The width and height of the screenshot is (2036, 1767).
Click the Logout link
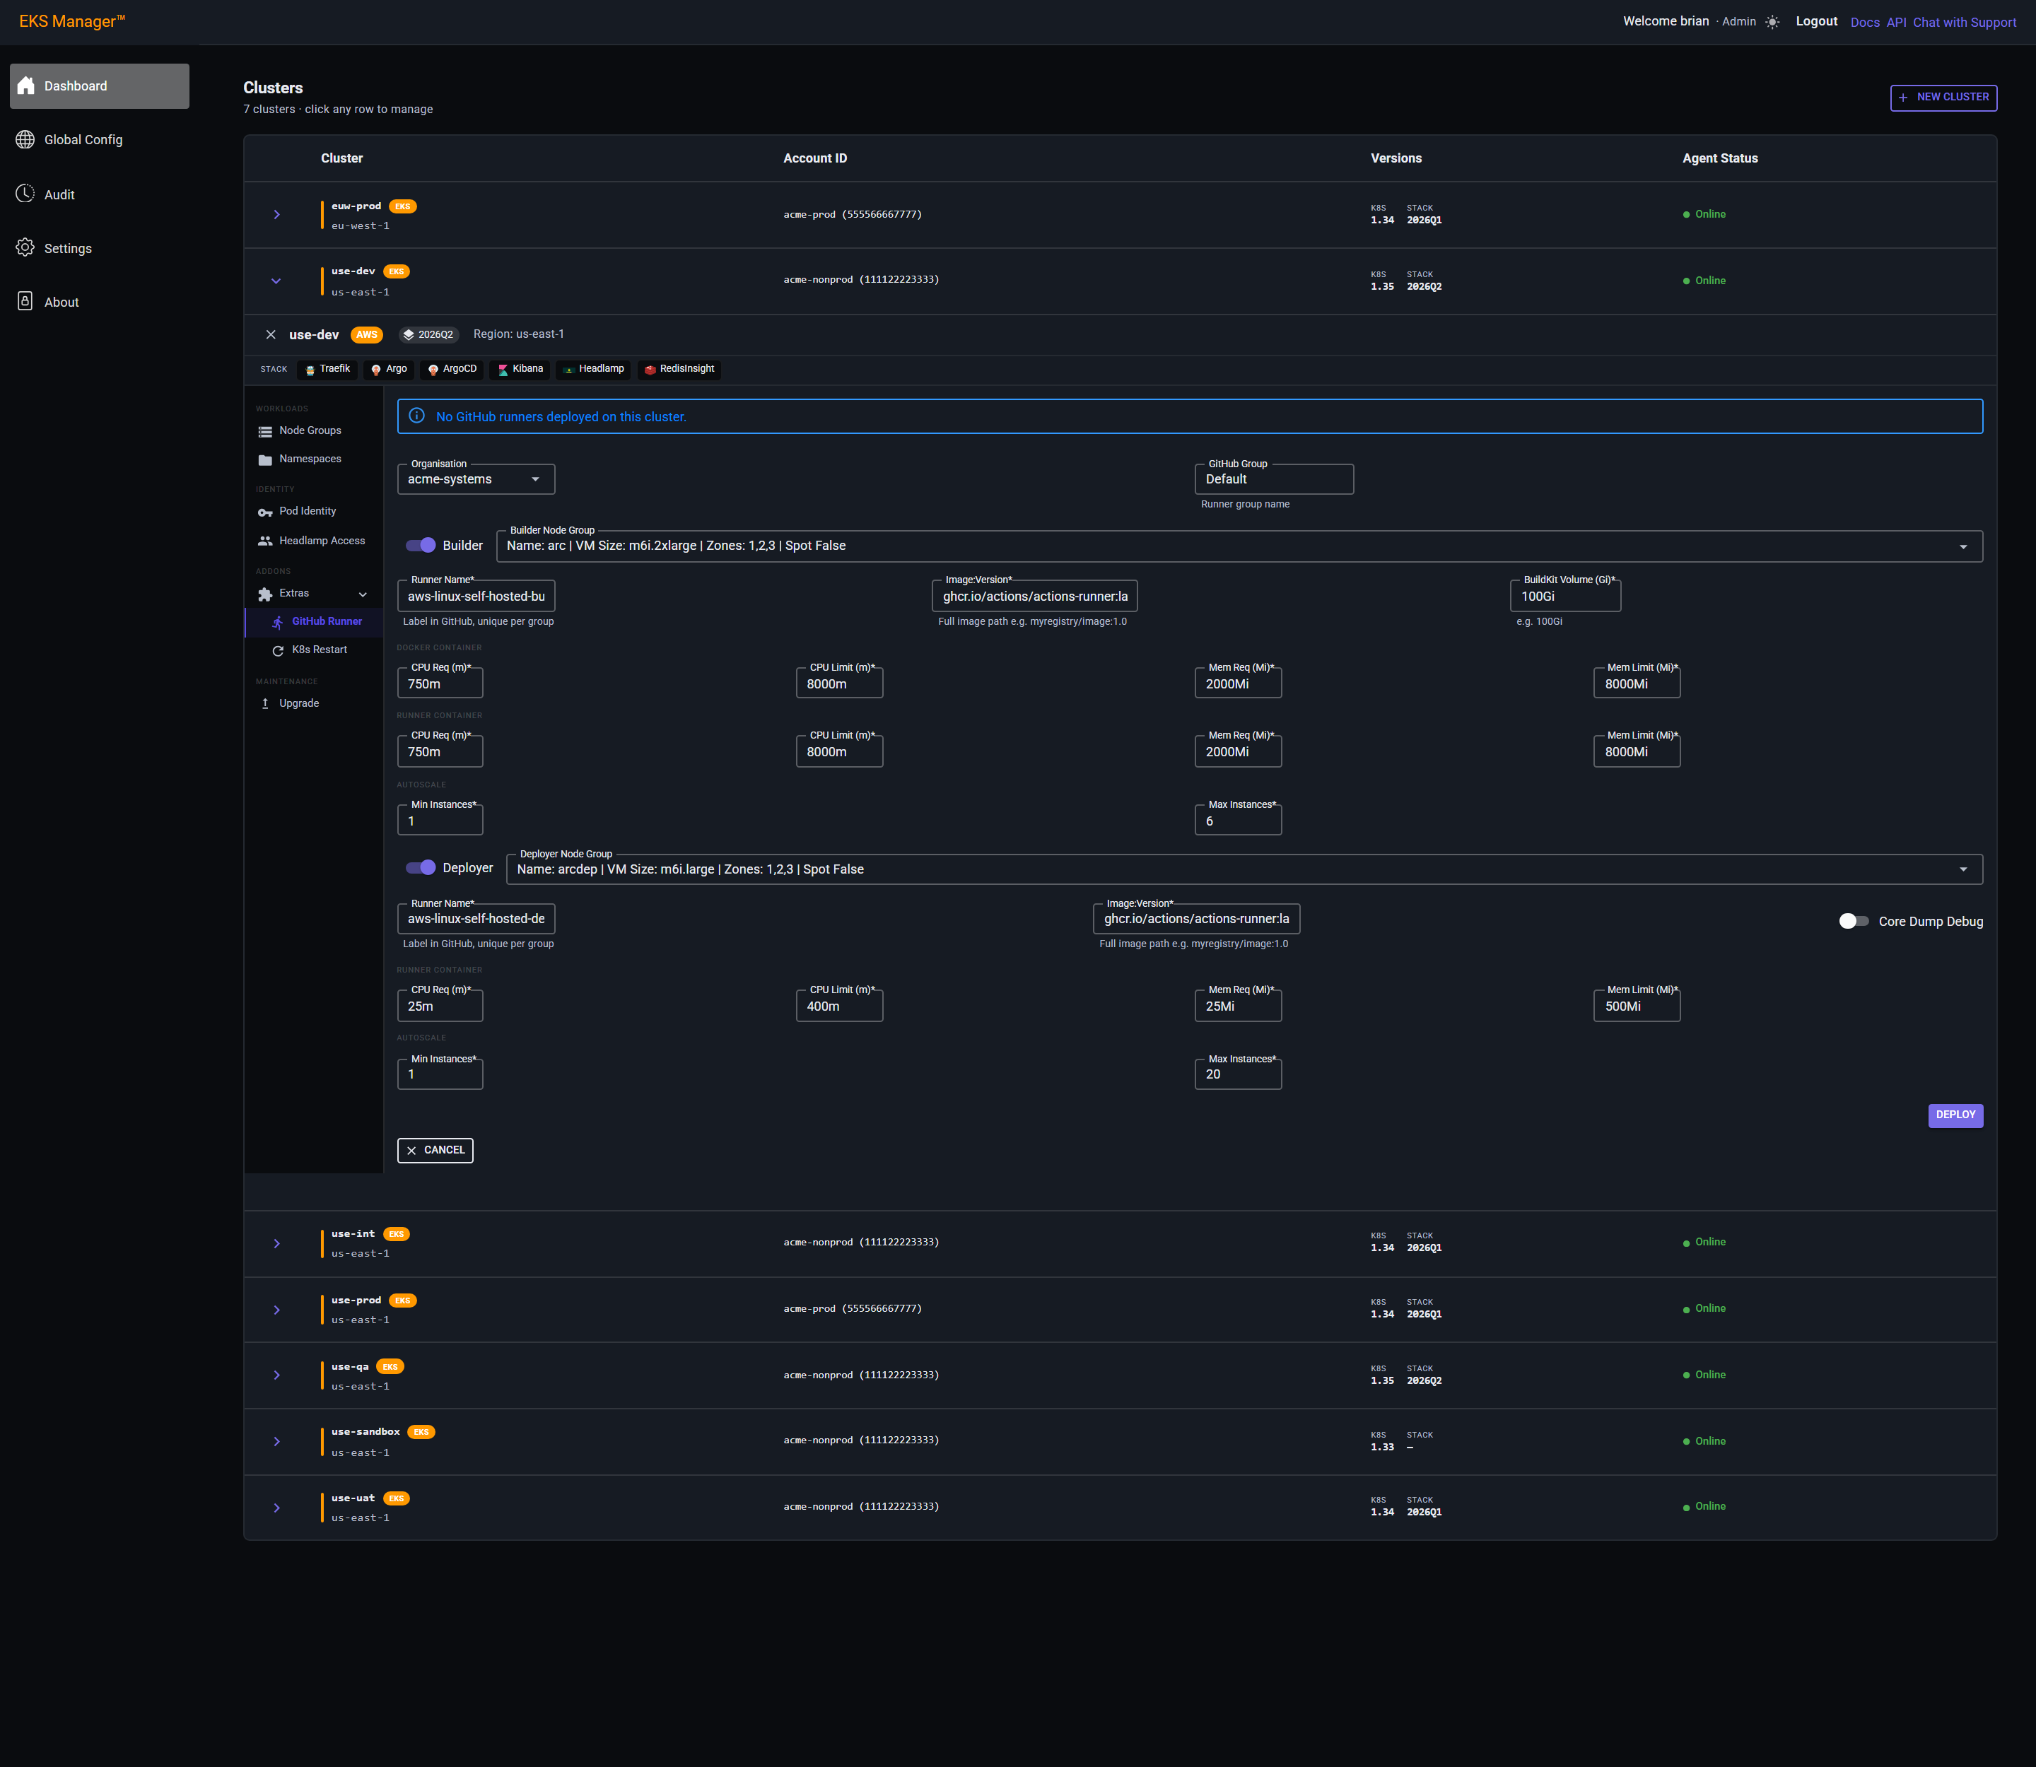[1816, 20]
